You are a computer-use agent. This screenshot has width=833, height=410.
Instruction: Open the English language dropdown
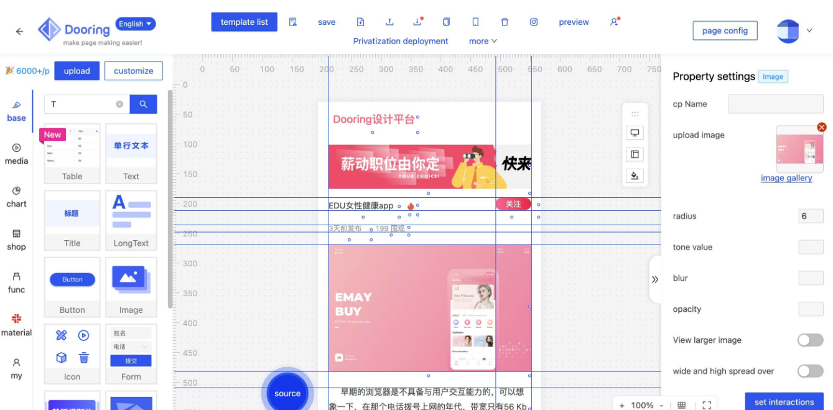pos(136,24)
